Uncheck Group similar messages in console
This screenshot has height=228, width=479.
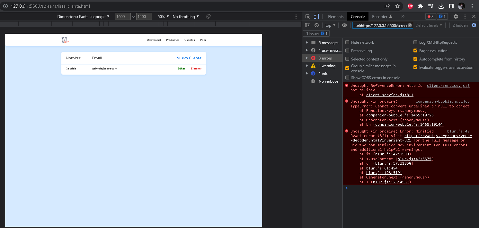click(347, 68)
